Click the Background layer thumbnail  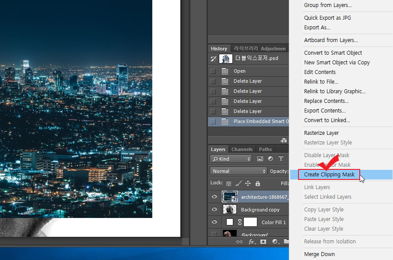point(230,233)
